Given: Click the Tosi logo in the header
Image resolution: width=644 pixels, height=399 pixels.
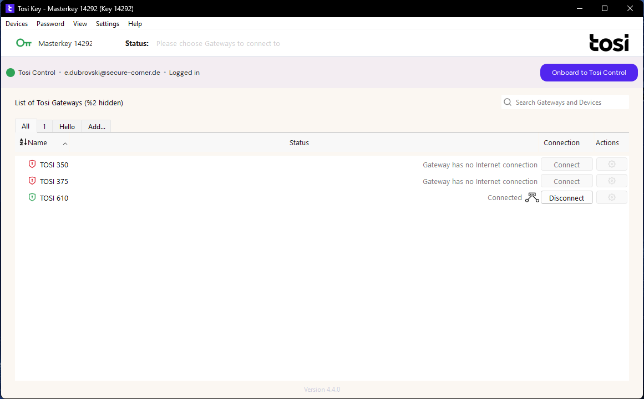Looking at the screenshot, I should pyautogui.click(x=608, y=43).
